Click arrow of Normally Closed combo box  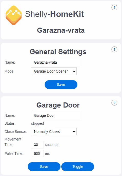[x=74, y=132]
